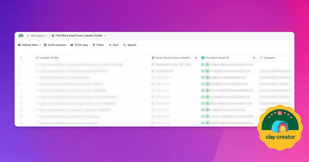Viewport: 309px width, 162px height.
Task: Run the Enrich Person from LinkedIn column
Action: (x=196, y=58)
